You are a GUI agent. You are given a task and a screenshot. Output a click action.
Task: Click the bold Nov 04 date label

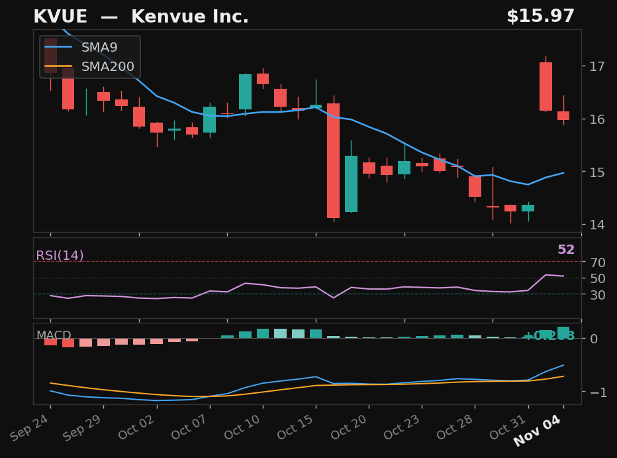pos(538,431)
